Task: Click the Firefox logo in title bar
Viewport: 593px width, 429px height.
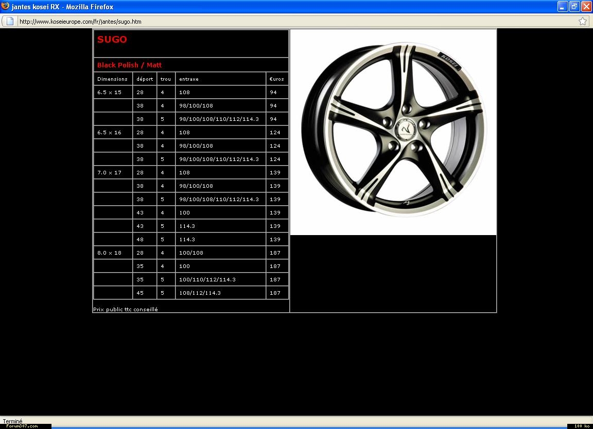Action: click(5, 6)
